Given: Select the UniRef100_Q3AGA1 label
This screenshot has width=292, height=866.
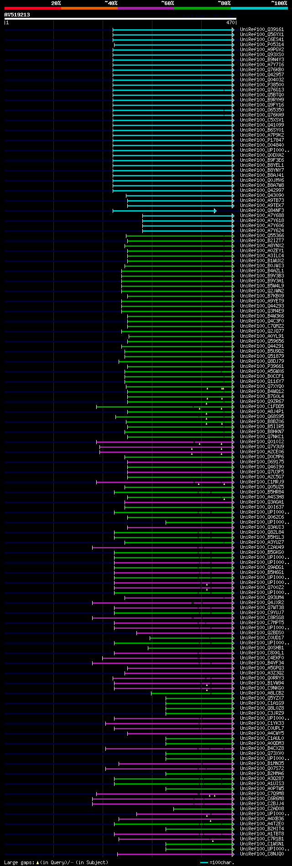Looking at the screenshot, I should pyautogui.click(x=262, y=502).
